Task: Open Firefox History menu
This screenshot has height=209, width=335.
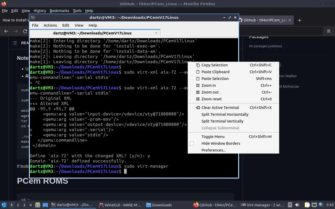Action: pyautogui.click(x=40, y=11)
